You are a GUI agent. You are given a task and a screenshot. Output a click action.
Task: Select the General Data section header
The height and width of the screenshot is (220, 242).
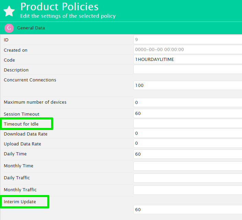pyautogui.click(x=31, y=28)
